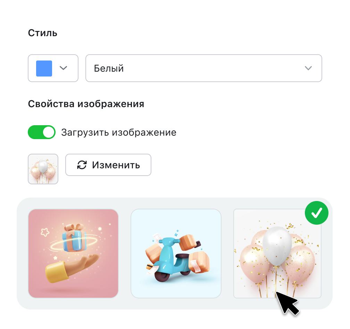Viewport: 350px width, 329px height.
Task: Click the Загрузить изображение label text
Action: click(x=119, y=132)
